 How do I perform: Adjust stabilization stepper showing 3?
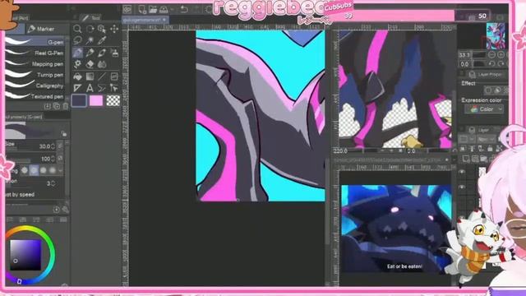(x=53, y=183)
